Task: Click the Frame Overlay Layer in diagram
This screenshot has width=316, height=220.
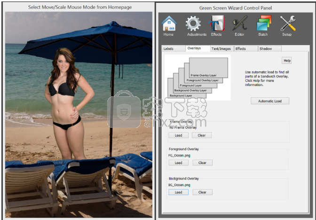Action: 208,68
